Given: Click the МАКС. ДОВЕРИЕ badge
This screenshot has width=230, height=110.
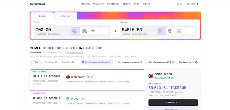Looking at the screenshot, I should [40, 71].
